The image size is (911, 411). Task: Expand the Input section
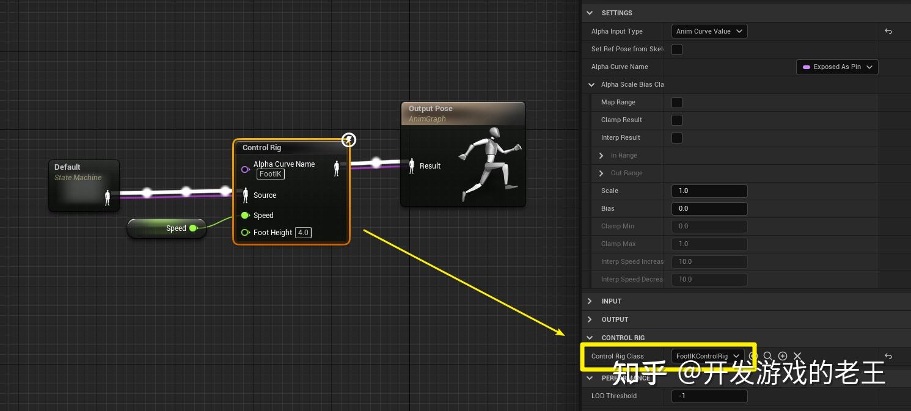pos(589,301)
